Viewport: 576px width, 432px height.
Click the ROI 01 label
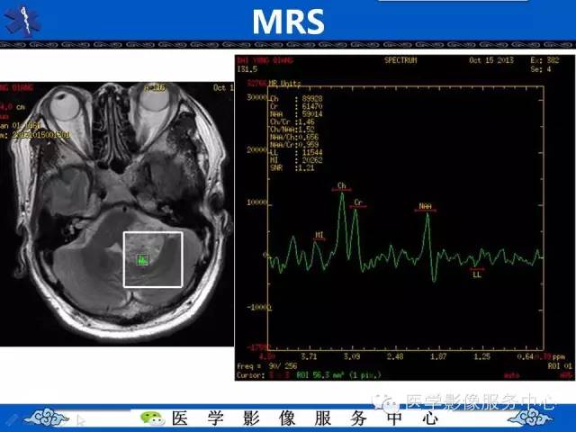coord(560,366)
